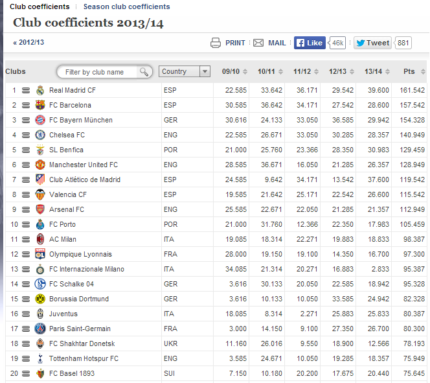Screen dimensions: 430x383
Task: Click the Real Madrid CF crest icon
Action: pyautogui.click(x=40, y=90)
